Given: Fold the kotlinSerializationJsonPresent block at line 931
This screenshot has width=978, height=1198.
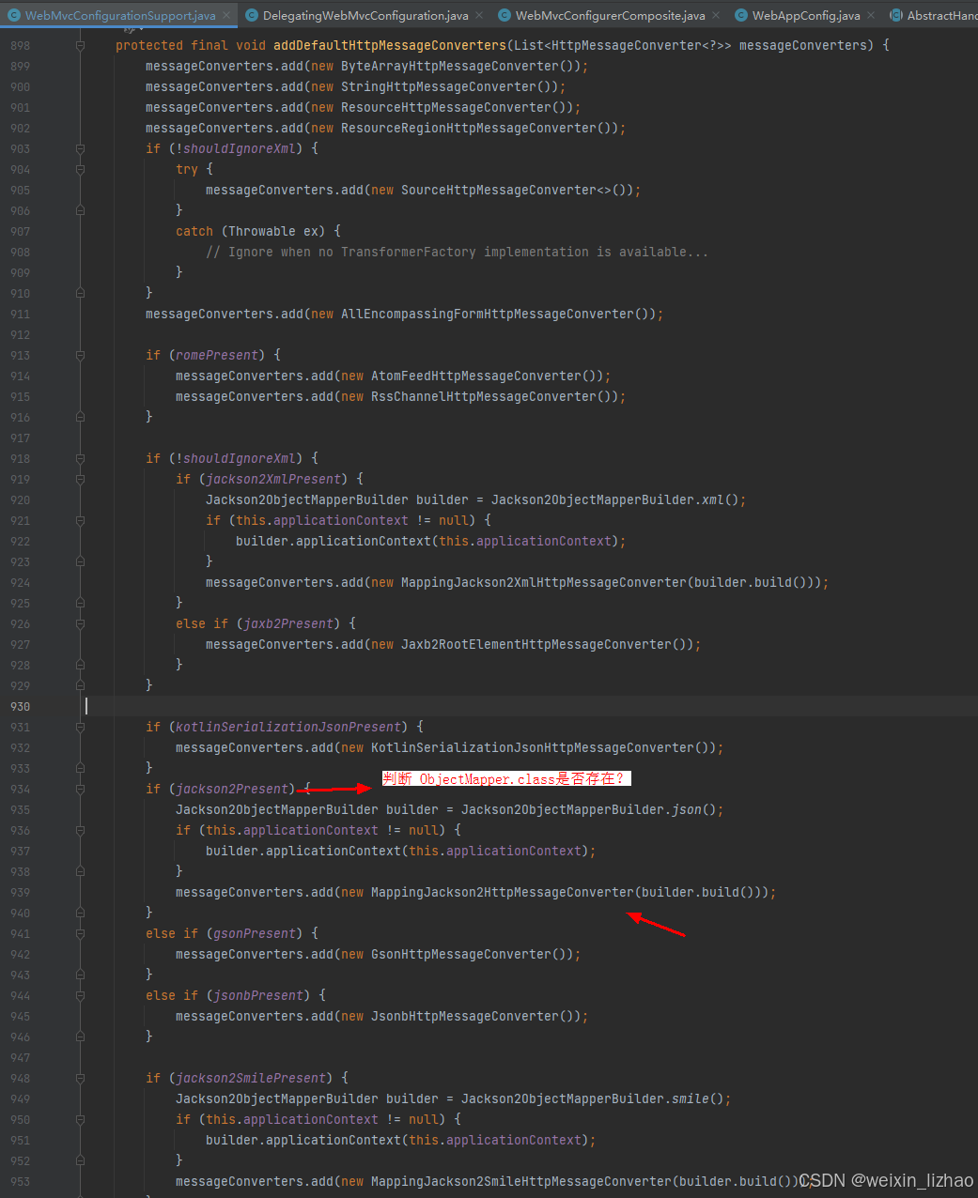Looking at the screenshot, I should 80,727.
